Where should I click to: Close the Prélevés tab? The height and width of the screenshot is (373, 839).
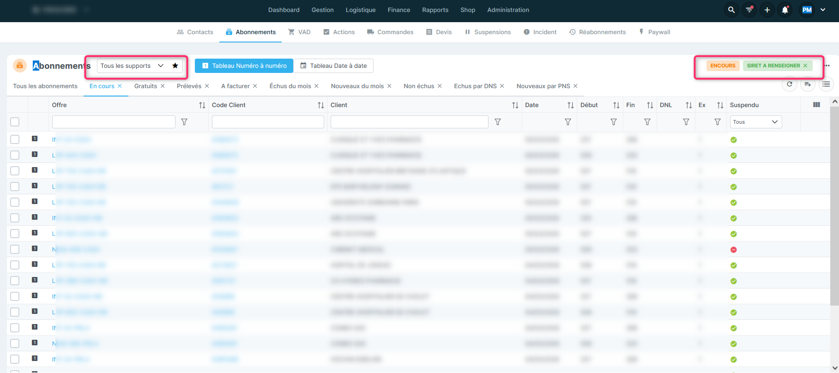click(207, 86)
